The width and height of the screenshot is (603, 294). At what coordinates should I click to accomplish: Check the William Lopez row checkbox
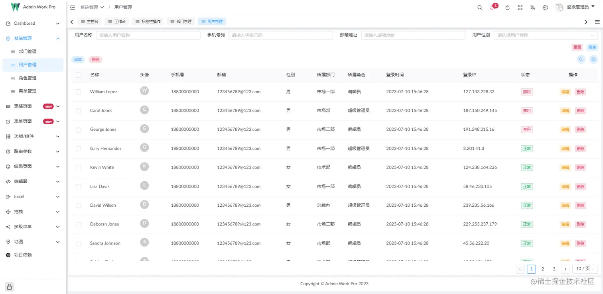pos(79,92)
